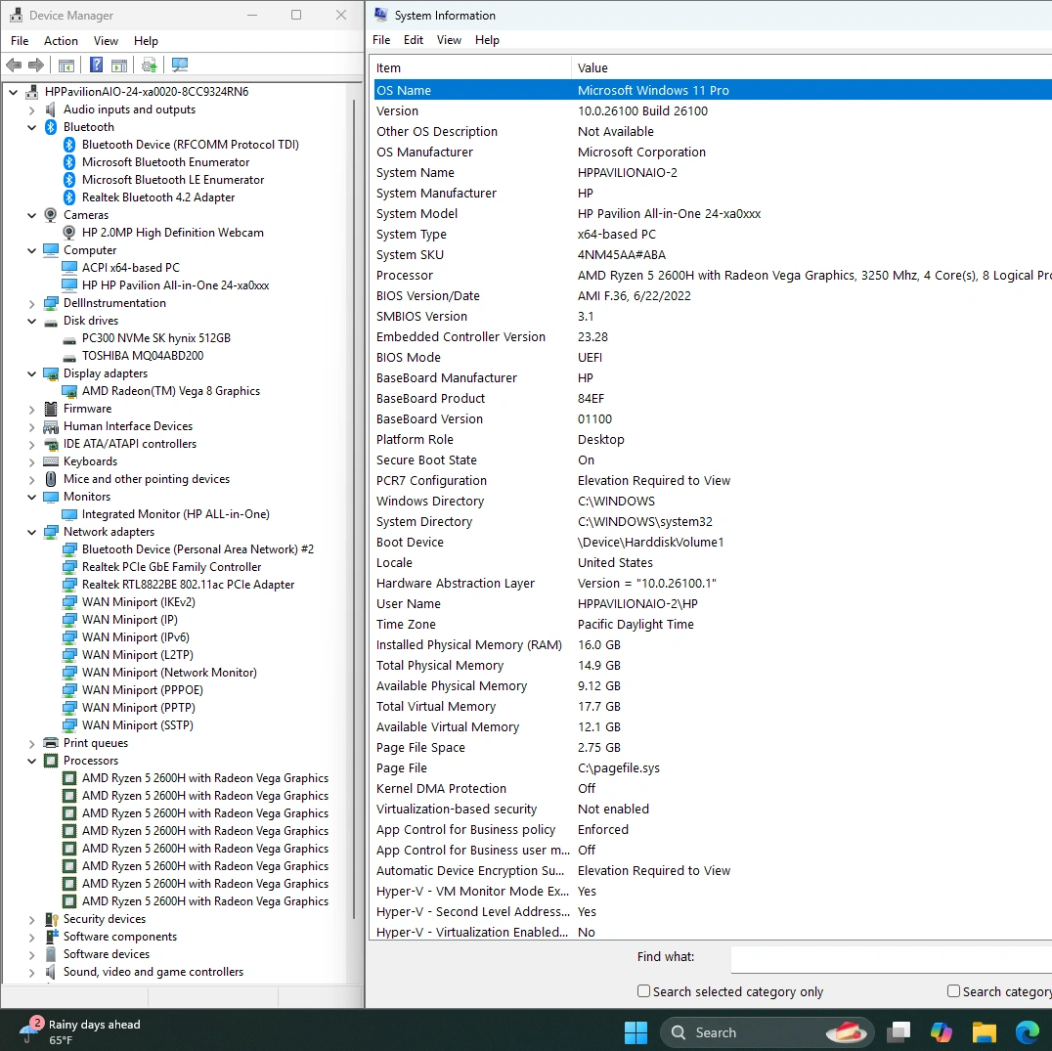Open the Windows Start menu
This screenshot has width=1052, height=1051.
[x=636, y=1032]
